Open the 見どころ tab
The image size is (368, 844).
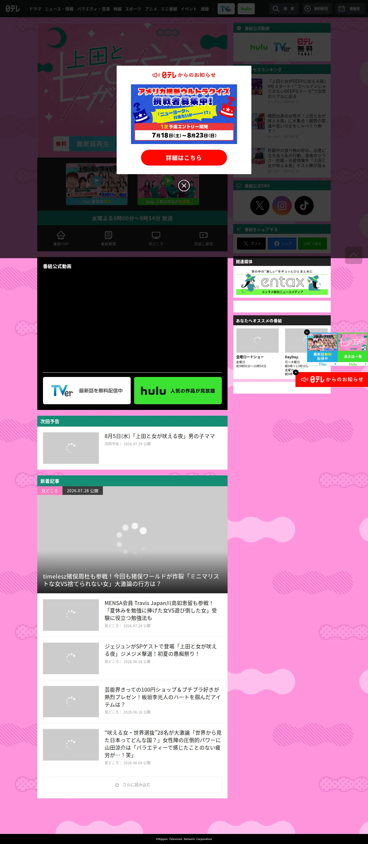point(156,238)
